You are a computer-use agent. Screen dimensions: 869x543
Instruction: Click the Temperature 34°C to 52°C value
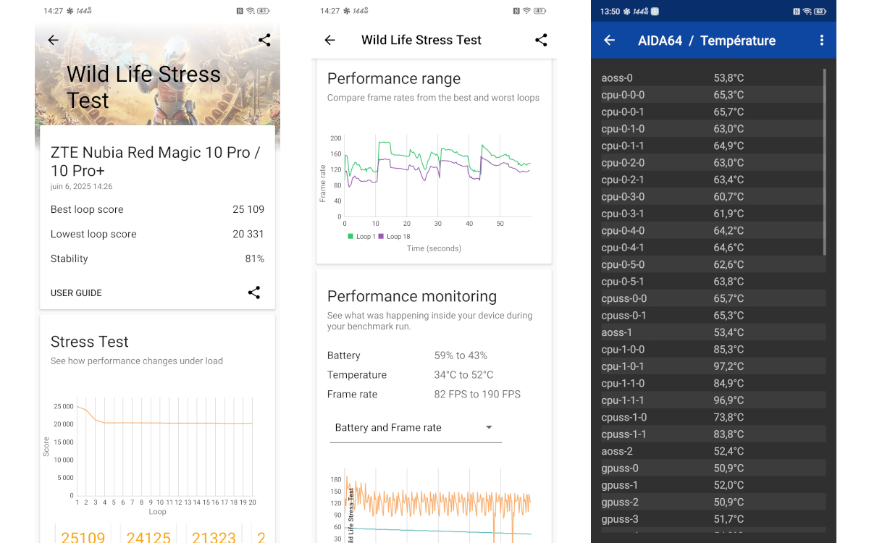[x=463, y=375]
